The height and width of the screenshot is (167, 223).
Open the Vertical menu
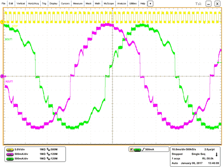[21, 4]
